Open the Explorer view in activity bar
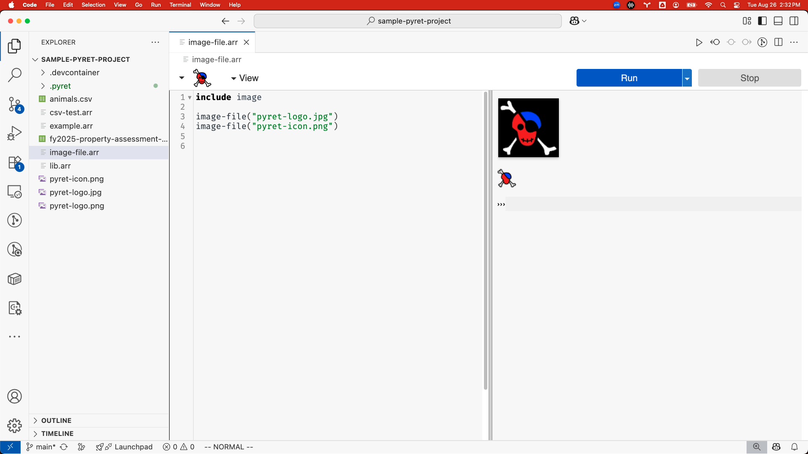The height and width of the screenshot is (454, 808). [14, 46]
